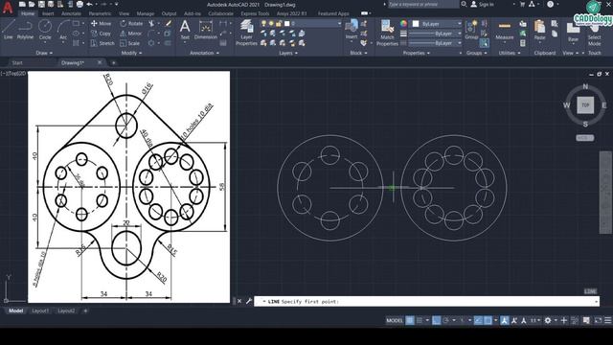The width and height of the screenshot is (613, 345).
Task: Switch to the Layout1 tab
Action: coord(40,310)
